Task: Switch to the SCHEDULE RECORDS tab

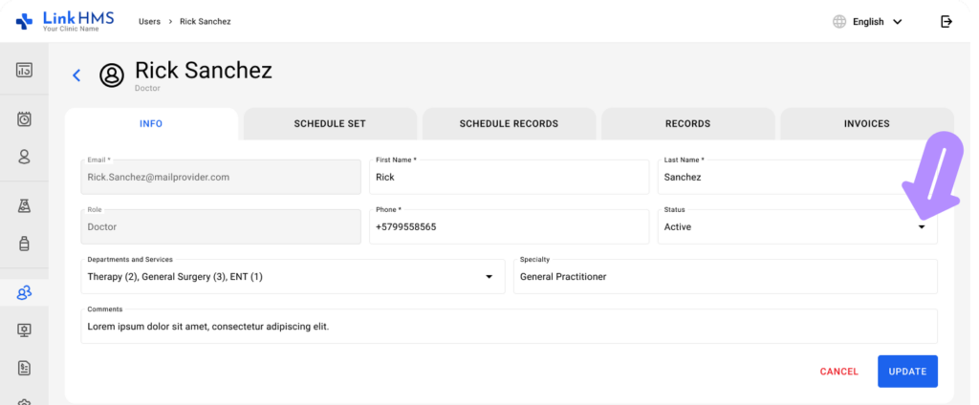Action: (x=509, y=123)
